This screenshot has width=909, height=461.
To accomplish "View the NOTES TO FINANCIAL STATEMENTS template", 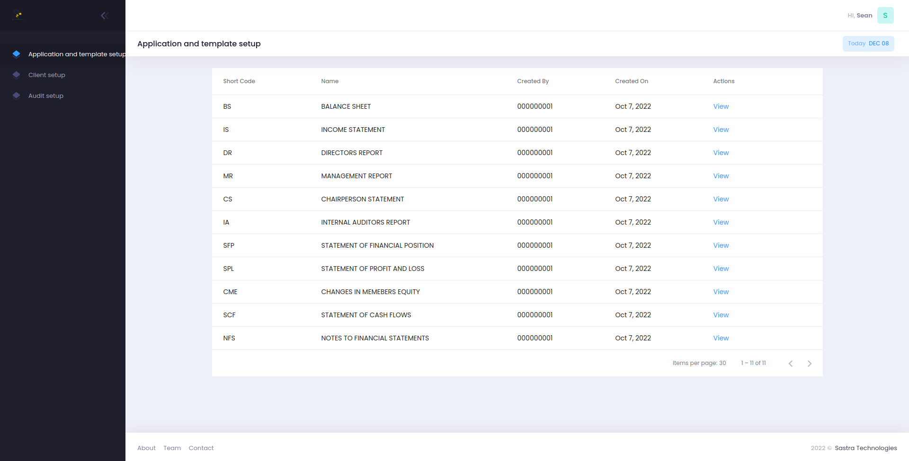I will [x=721, y=338].
